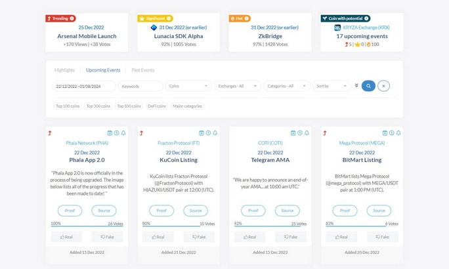
Task: Switch to the Highlights tab
Action: (64, 70)
